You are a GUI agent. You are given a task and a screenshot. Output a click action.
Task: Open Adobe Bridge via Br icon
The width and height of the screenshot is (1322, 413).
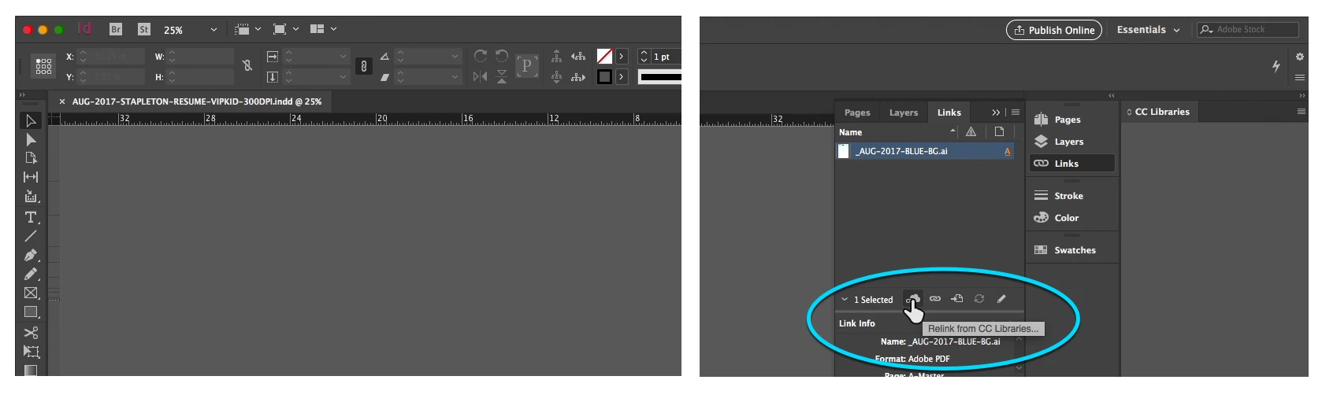(116, 29)
